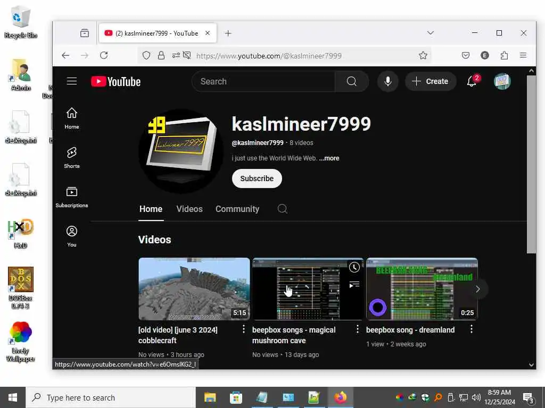This screenshot has height=408, width=545.
Task: Open Shorts in sidebar
Action: click(72, 157)
